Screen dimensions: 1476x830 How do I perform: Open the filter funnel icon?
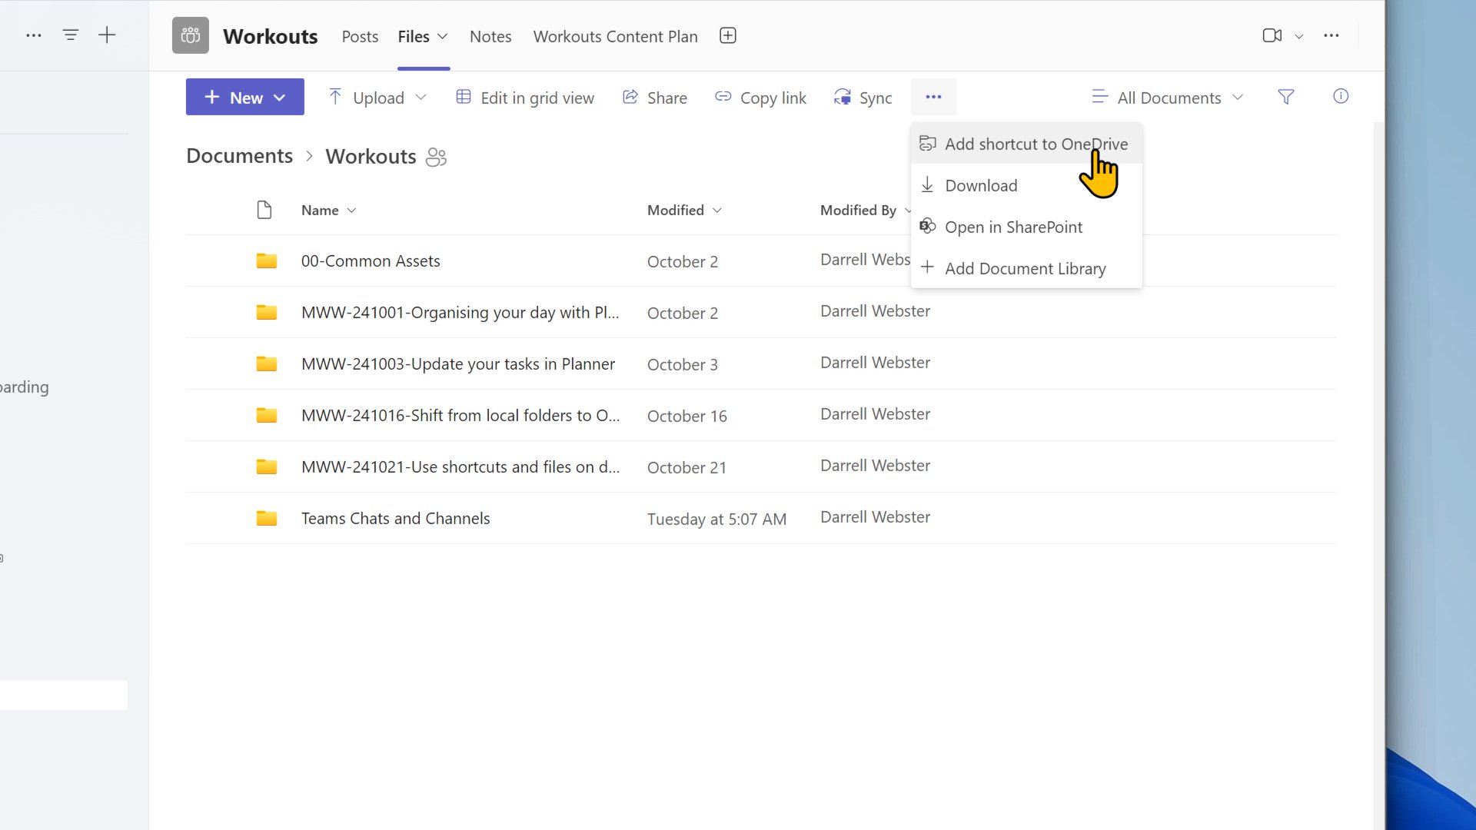(x=1286, y=97)
